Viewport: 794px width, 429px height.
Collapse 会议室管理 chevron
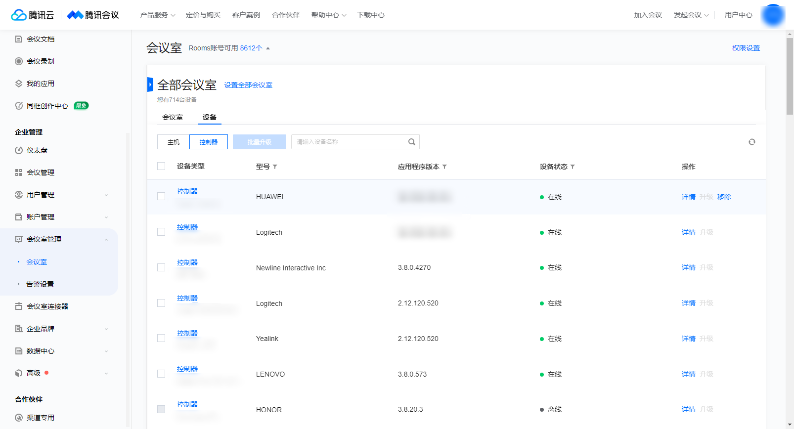click(x=106, y=240)
